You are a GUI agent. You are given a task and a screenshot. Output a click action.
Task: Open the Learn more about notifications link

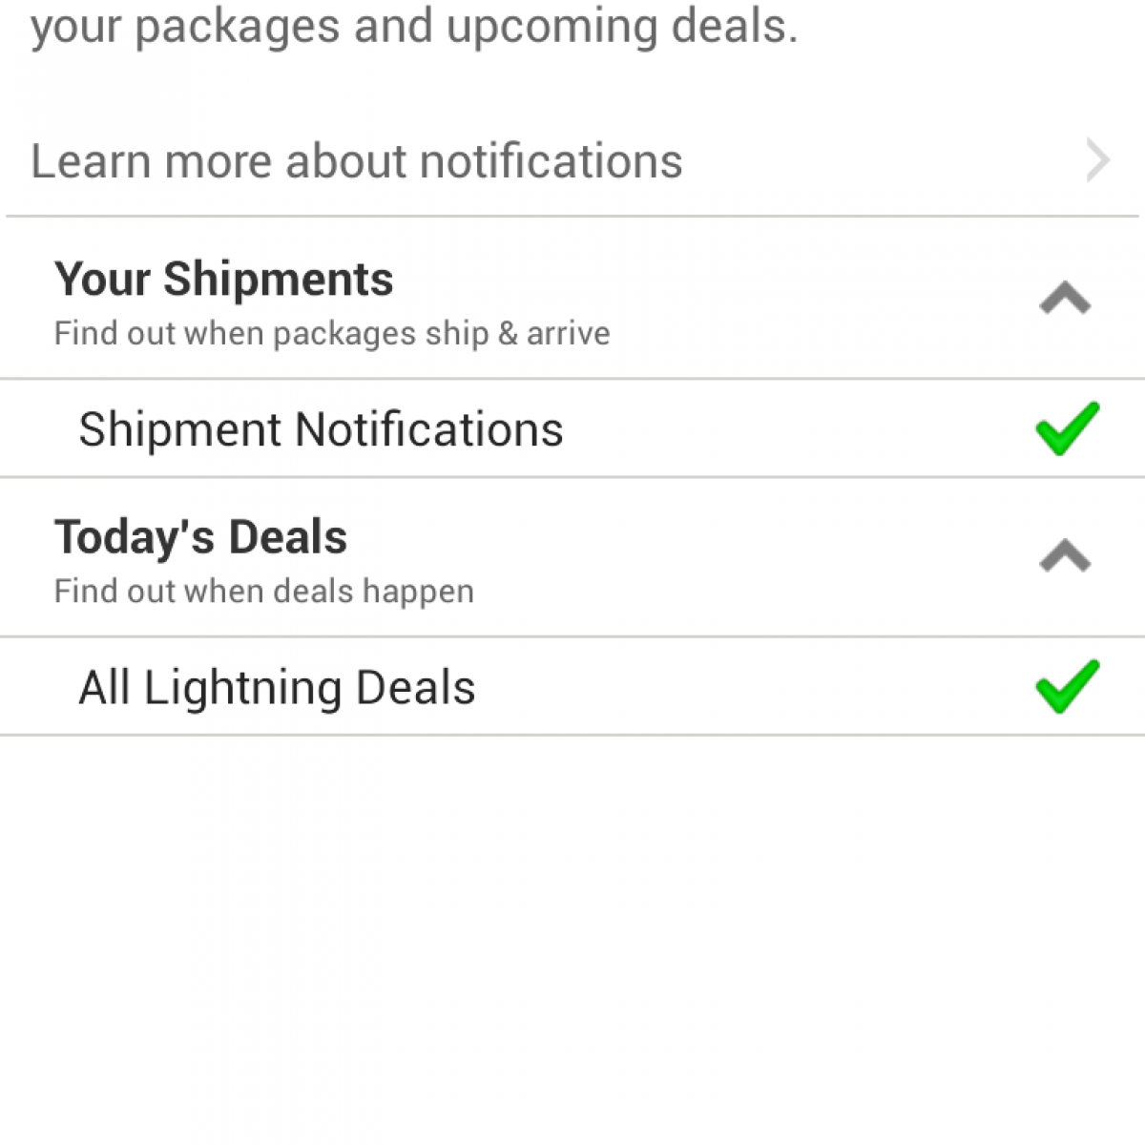[x=356, y=160]
